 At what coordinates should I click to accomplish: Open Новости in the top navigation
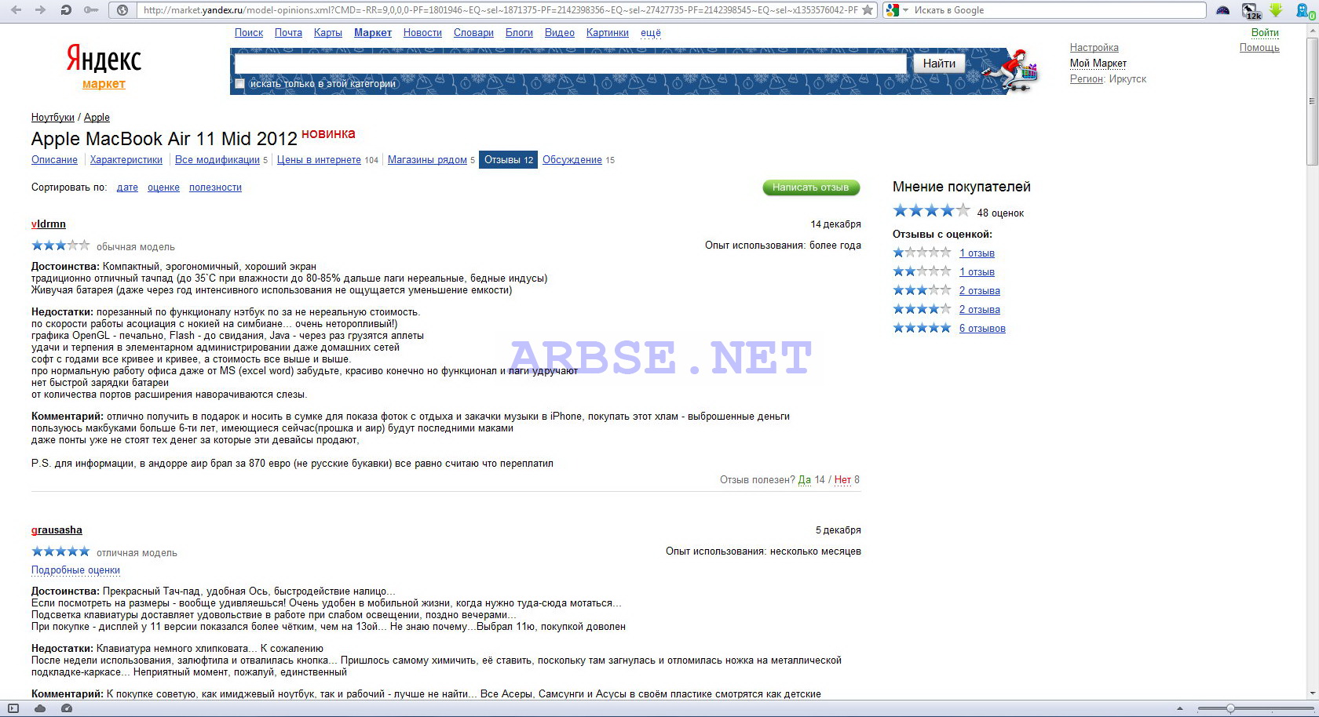coord(422,33)
